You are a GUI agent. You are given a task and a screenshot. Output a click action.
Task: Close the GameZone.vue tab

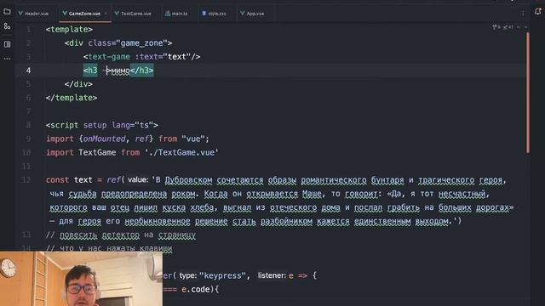[106, 14]
